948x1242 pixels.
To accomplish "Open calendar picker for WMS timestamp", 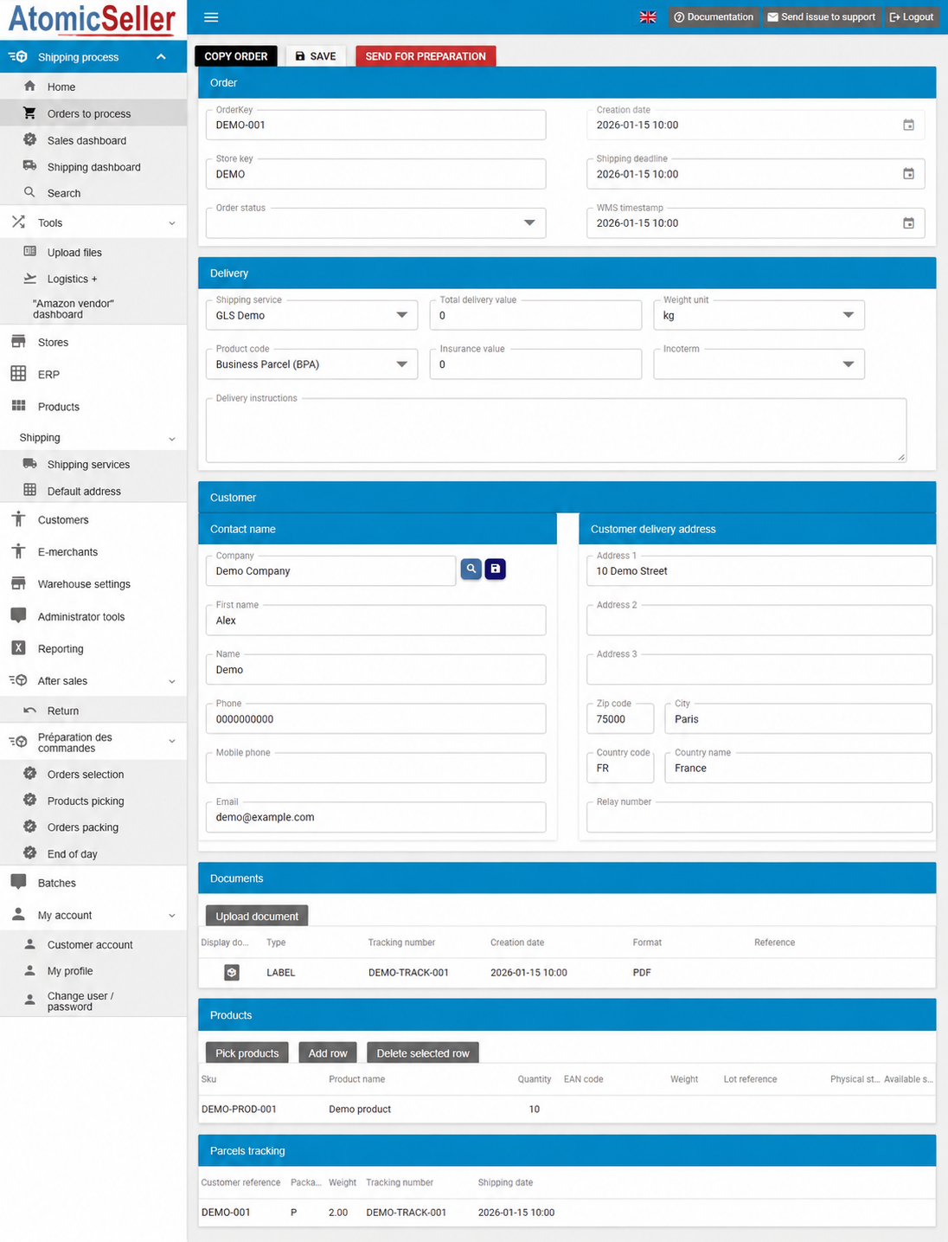I will (x=908, y=223).
